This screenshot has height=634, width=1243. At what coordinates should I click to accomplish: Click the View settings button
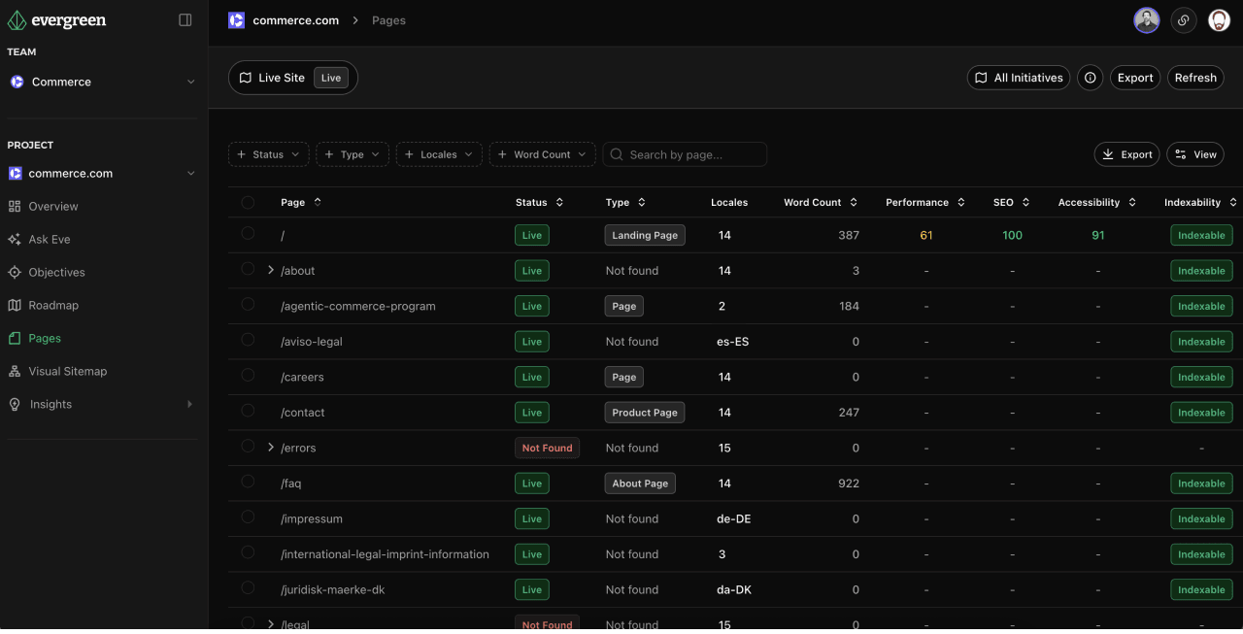click(x=1194, y=154)
